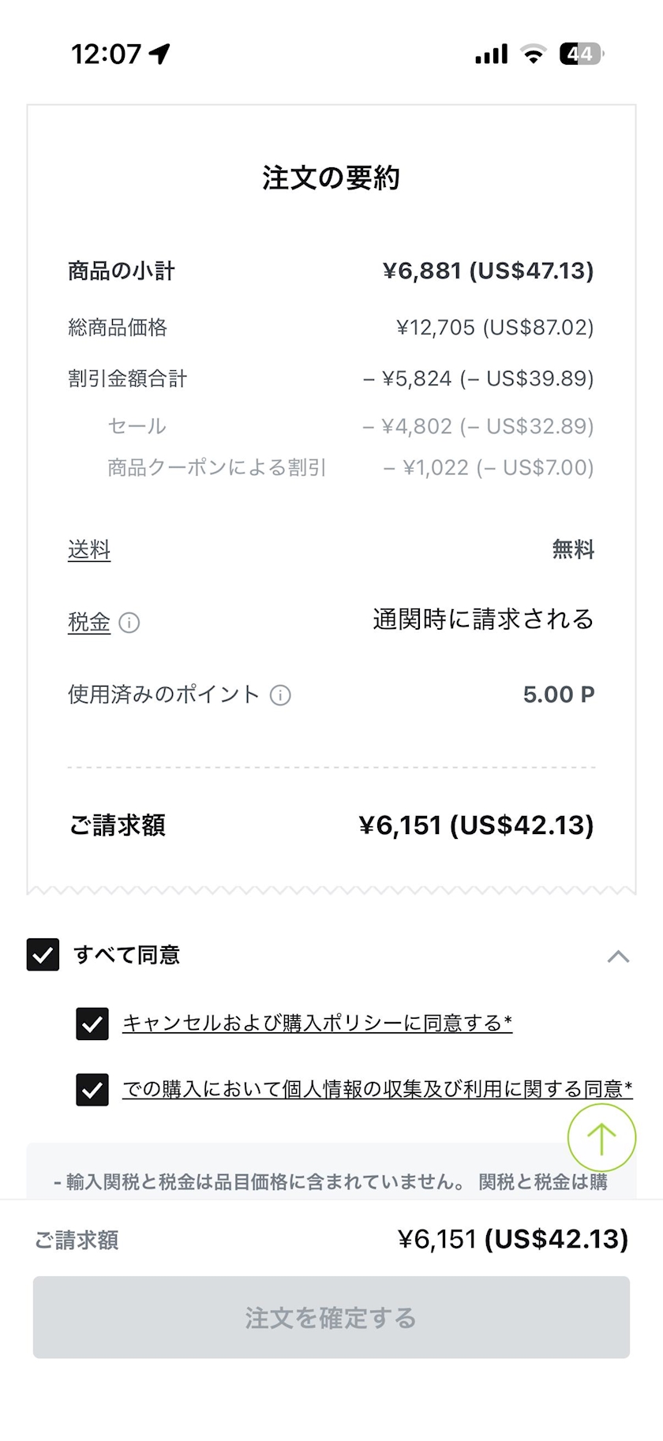Open the 送料 shipping fee link

point(89,550)
